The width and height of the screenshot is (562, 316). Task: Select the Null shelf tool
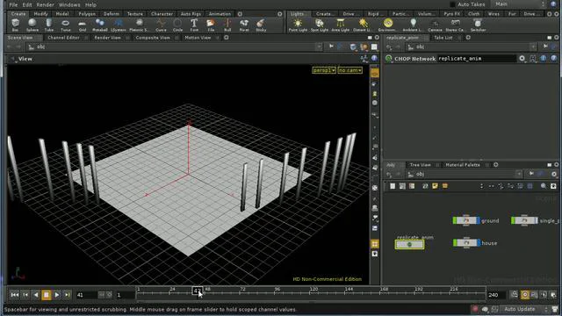(x=227, y=25)
